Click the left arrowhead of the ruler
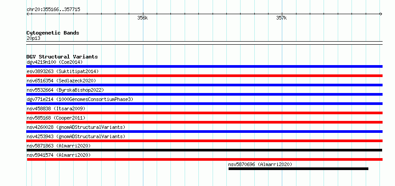Image resolution: width=395 pixels, height=186 pixels. point(28,14)
